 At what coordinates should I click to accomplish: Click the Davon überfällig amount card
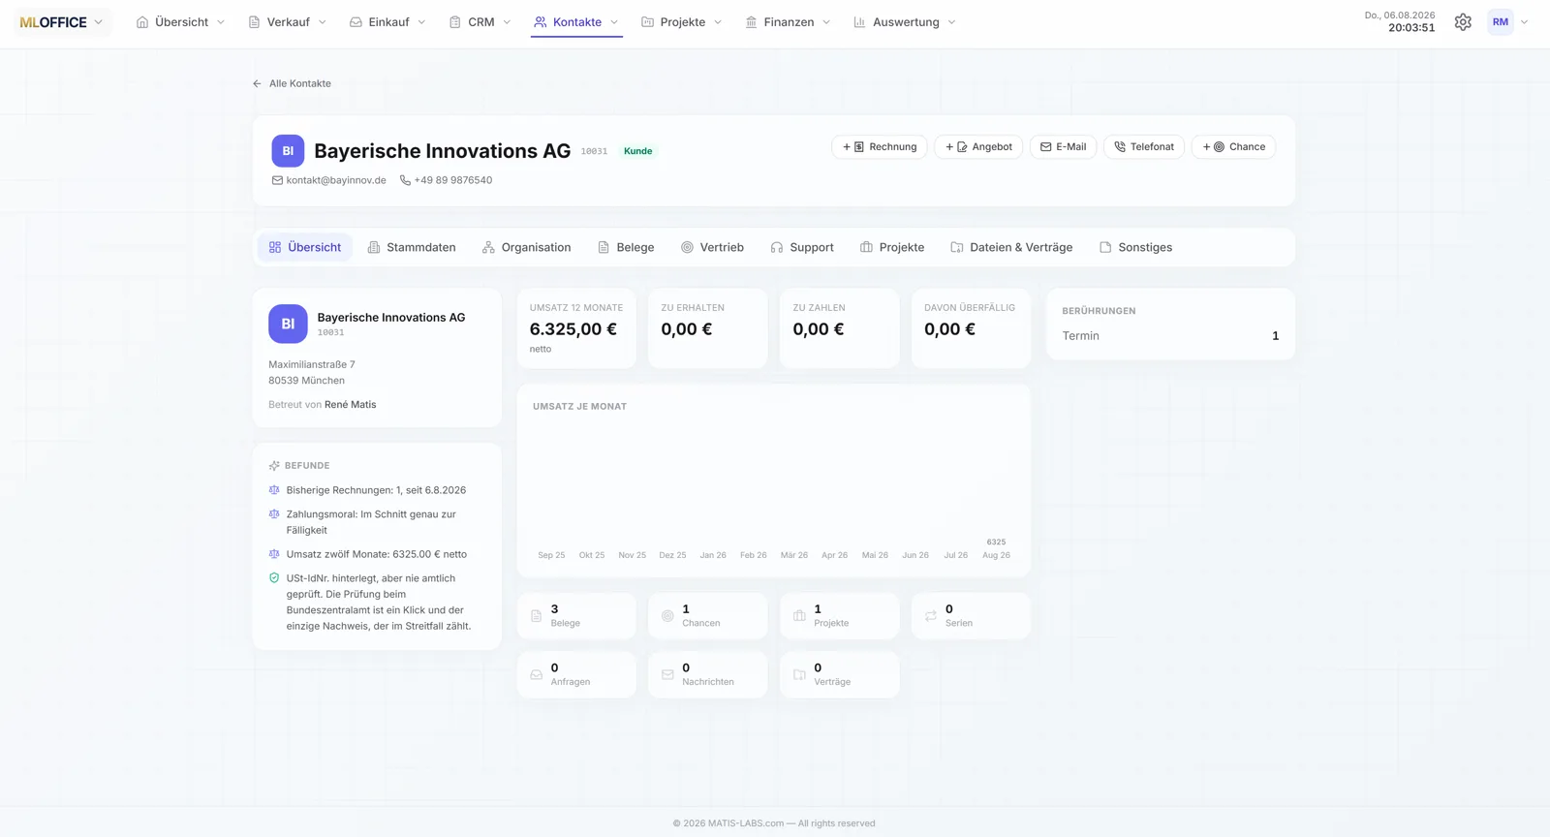tap(971, 328)
